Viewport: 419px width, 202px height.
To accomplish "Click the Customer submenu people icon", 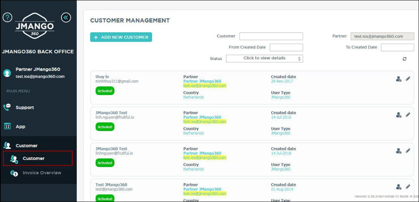I will [x=14, y=159].
